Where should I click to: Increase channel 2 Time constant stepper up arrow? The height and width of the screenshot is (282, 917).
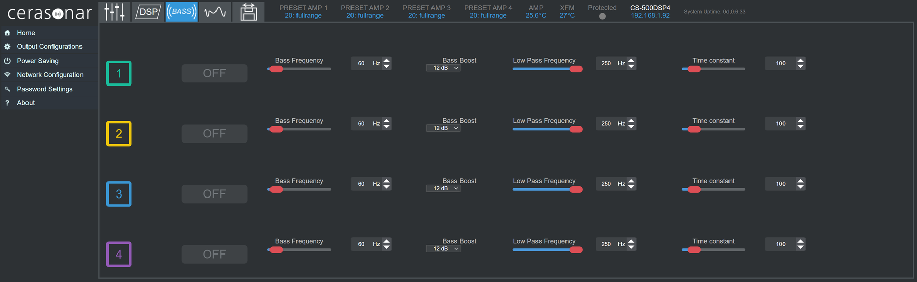[x=801, y=121]
